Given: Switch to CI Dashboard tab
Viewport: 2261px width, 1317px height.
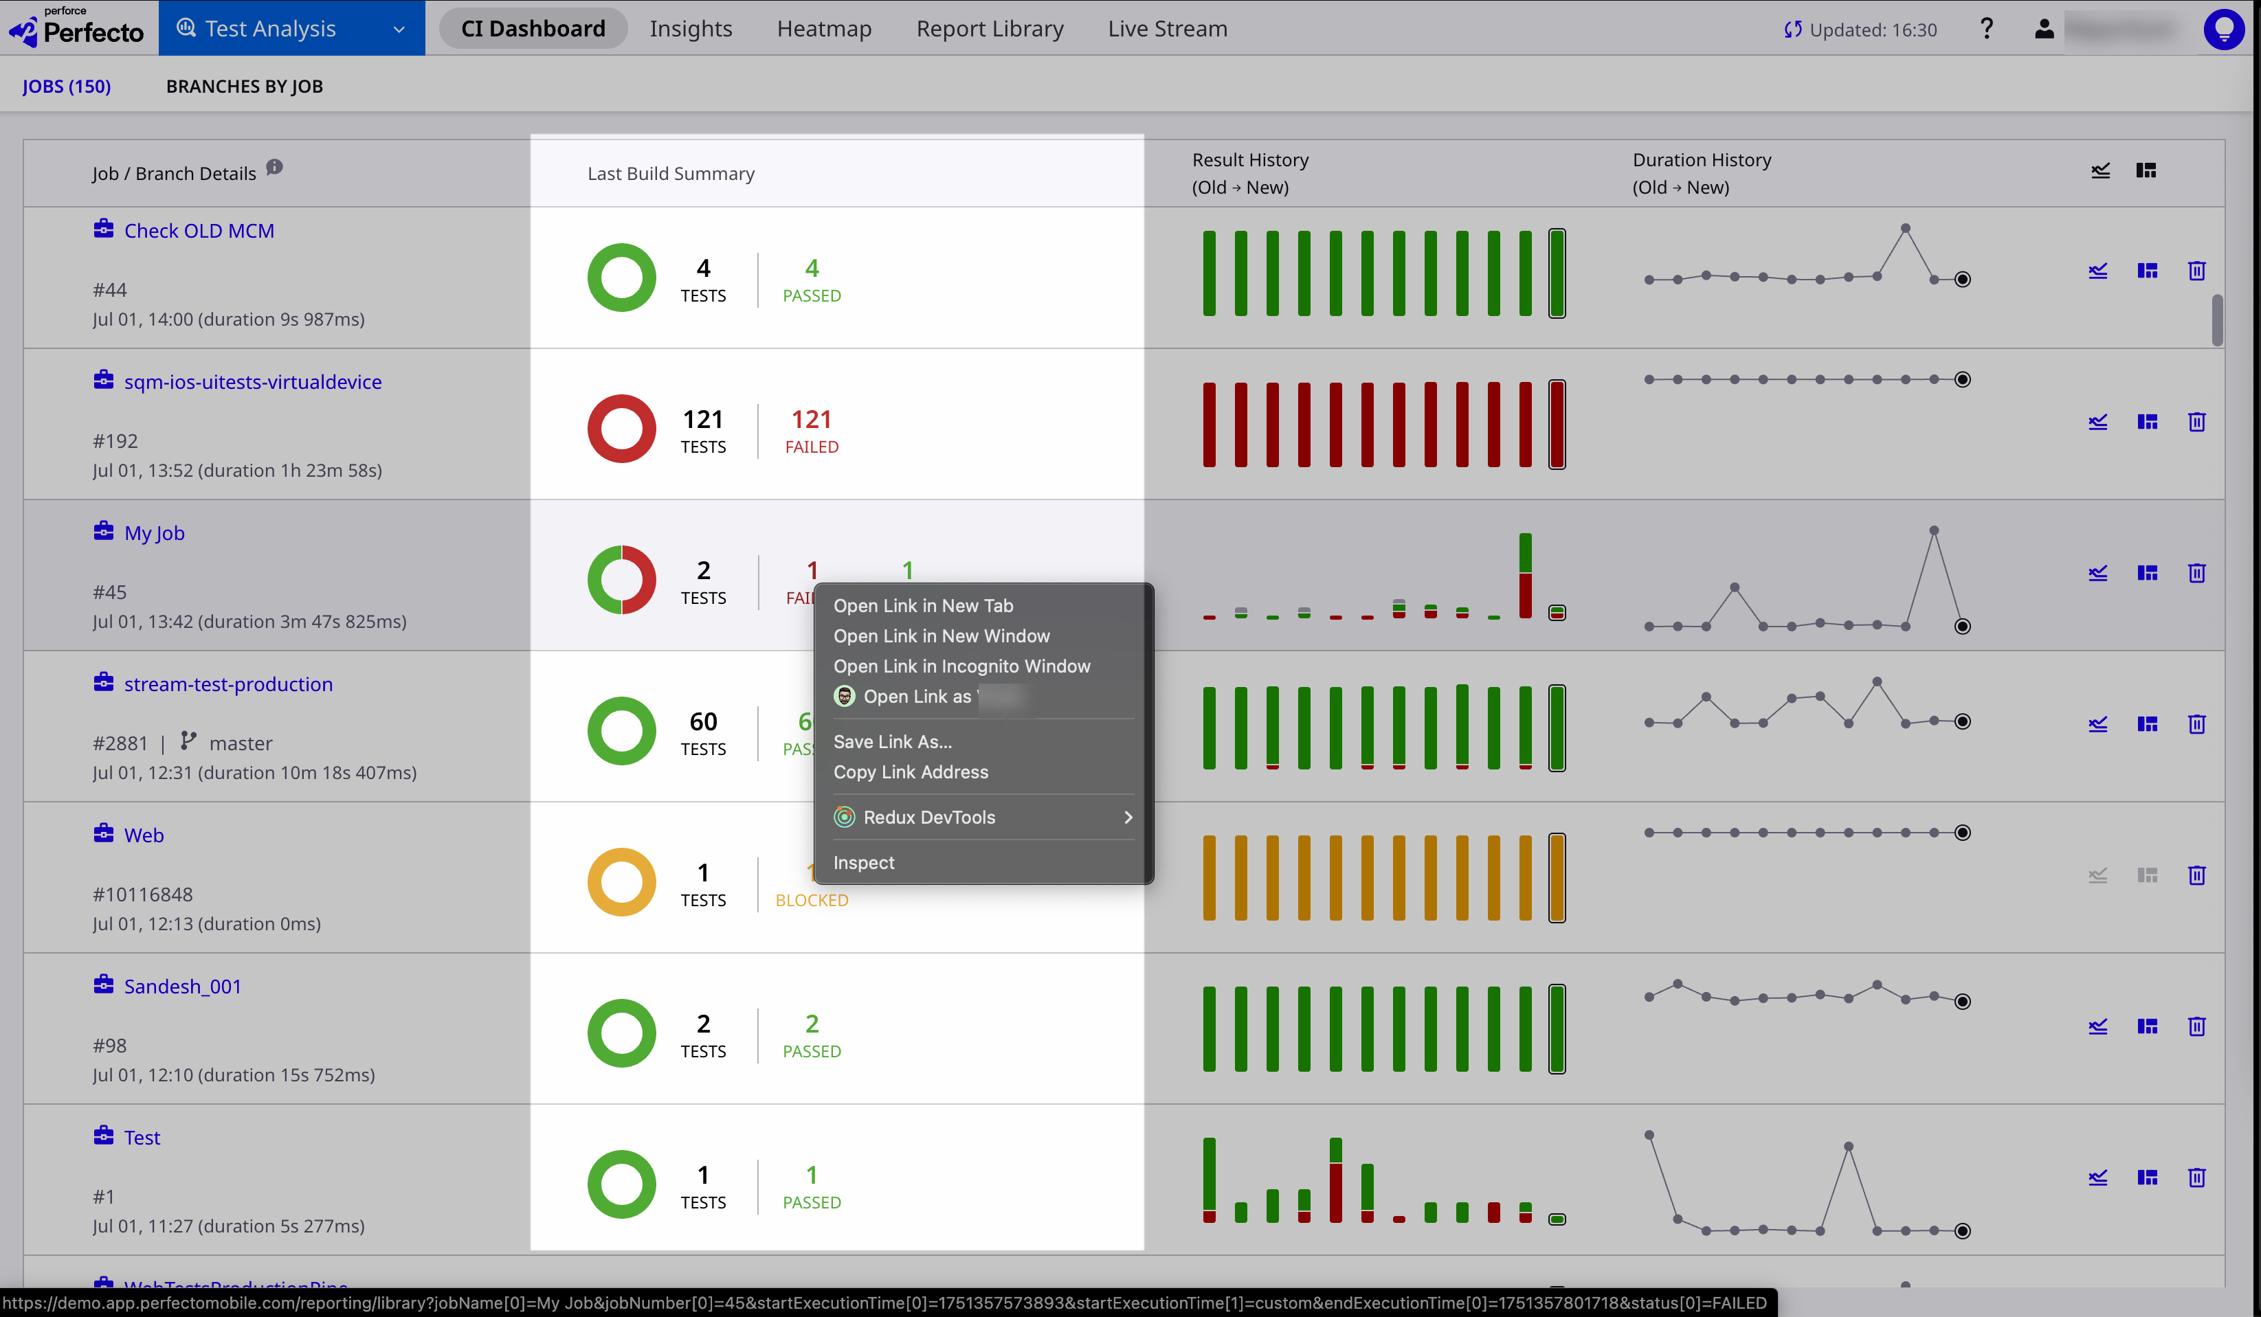Looking at the screenshot, I should tap(533, 29).
